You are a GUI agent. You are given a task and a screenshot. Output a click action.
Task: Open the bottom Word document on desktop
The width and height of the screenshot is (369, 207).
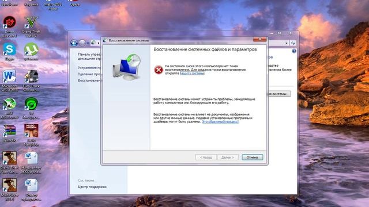pos(31,190)
